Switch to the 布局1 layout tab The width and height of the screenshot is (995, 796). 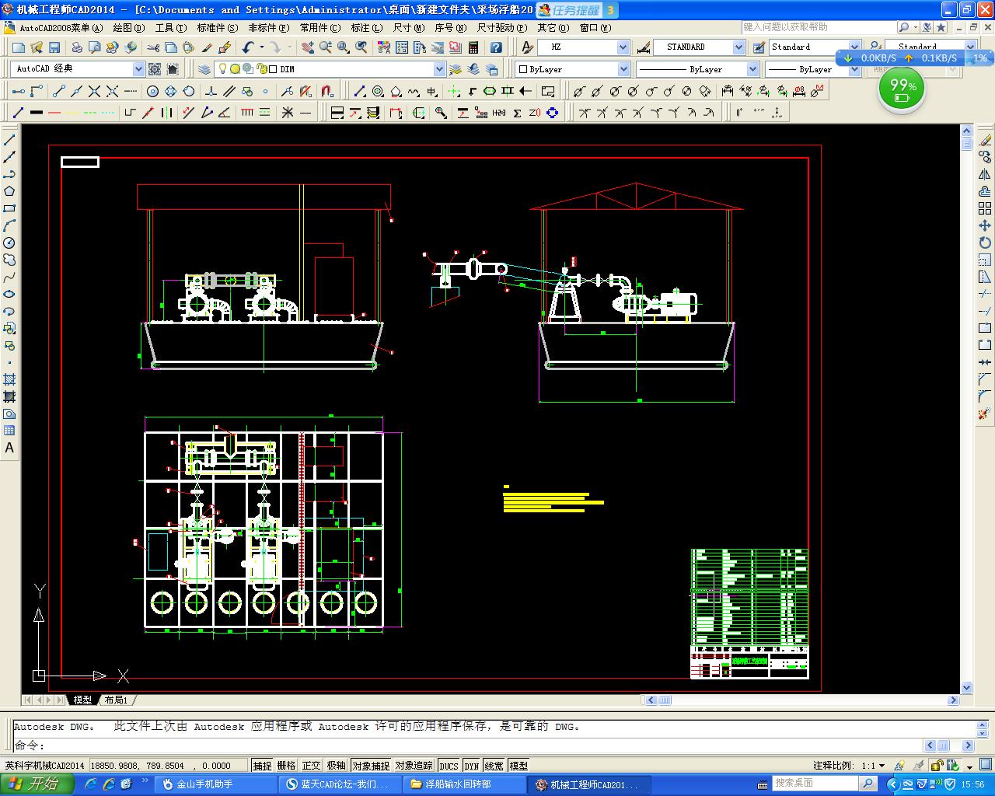coord(116,700)
